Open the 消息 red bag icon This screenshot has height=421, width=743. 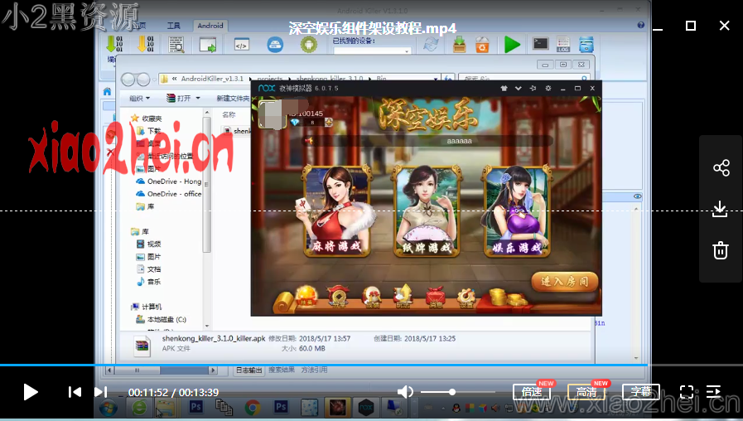click(435, 297)
